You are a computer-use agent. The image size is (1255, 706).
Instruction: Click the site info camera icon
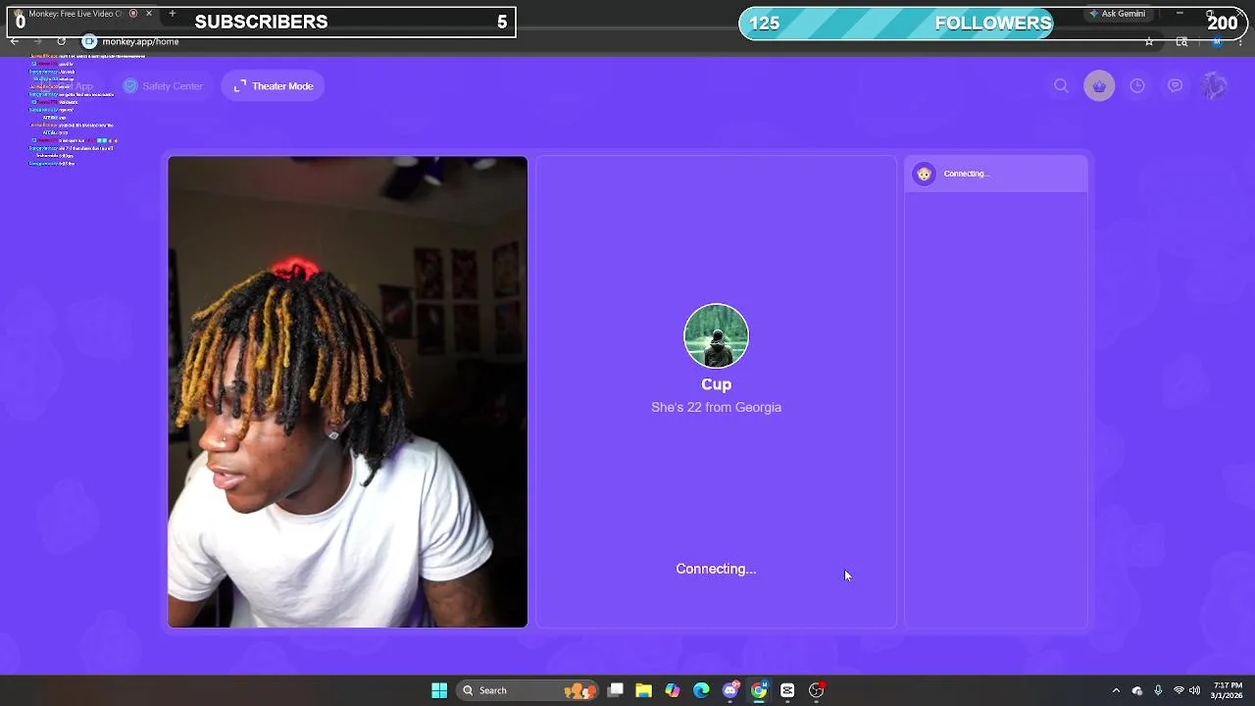pos(89,41)
